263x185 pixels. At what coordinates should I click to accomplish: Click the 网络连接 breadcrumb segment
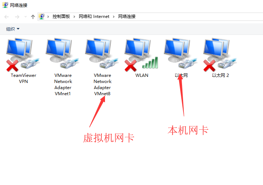[127, 17]
